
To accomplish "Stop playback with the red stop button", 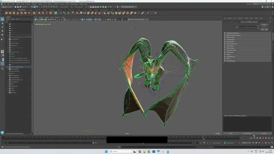I will (263, 138).
